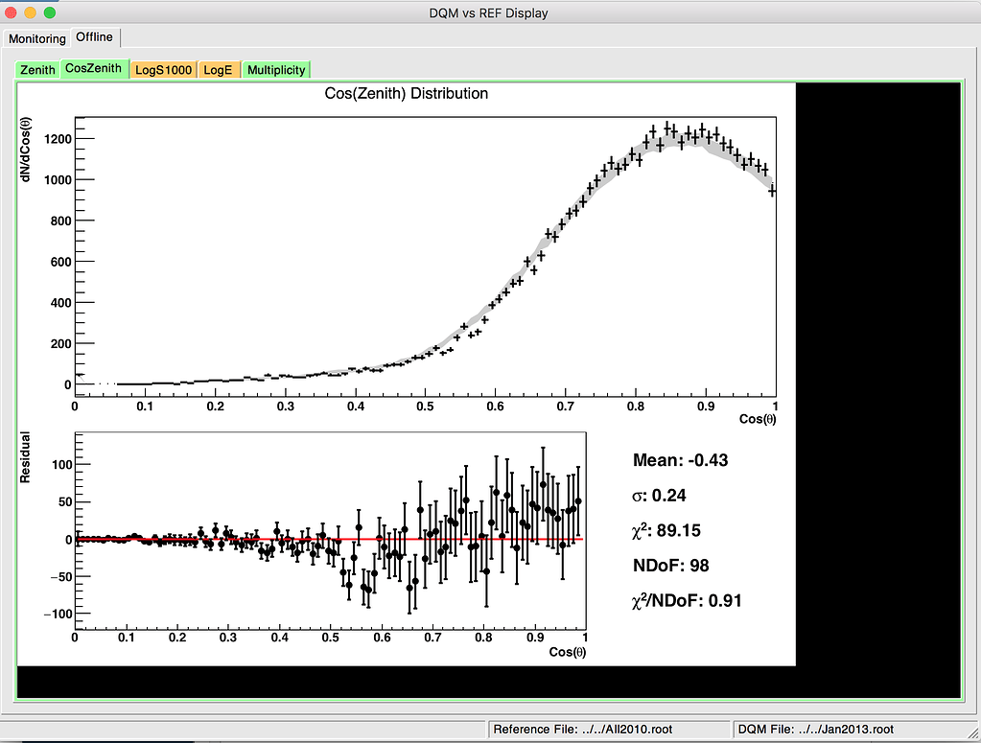Click the Mean: -0.43 statistic
Viewport: 981px width, 743px height.
(x=681, y=460)
